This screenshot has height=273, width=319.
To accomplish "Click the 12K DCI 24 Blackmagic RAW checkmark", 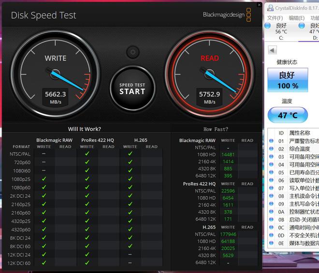I will point(43,254).
